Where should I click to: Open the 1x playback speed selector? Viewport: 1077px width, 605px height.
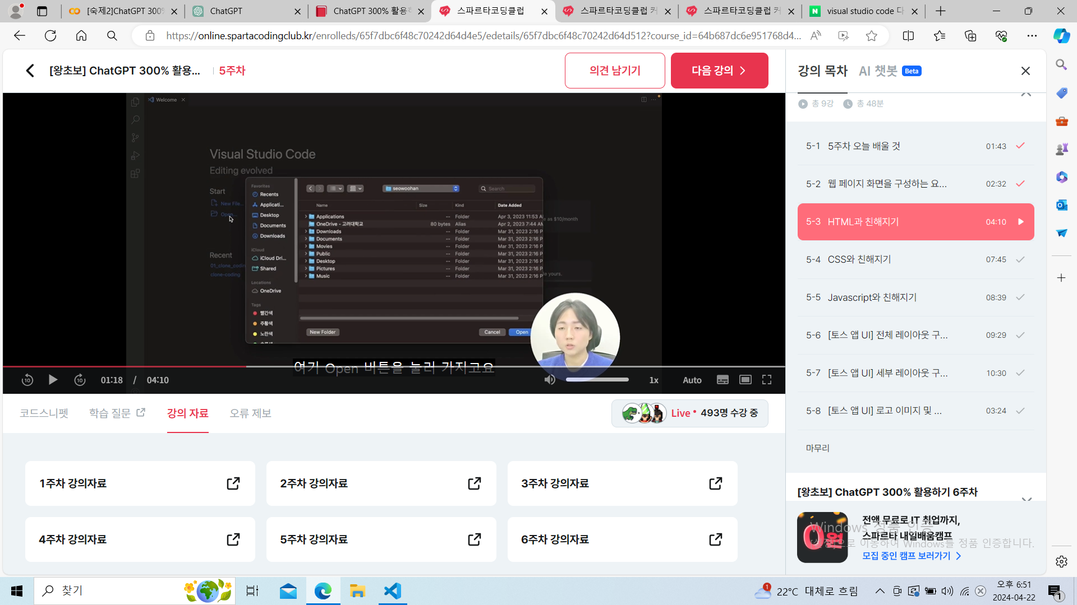653,380
